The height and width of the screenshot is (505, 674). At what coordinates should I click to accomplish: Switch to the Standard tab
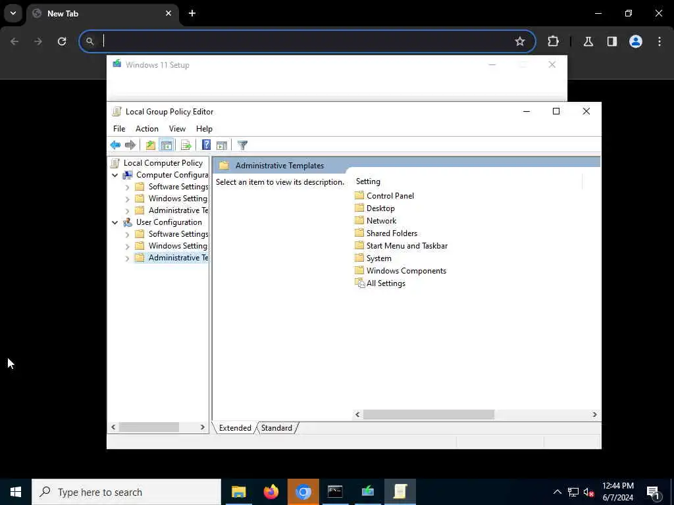coord(276,427)
